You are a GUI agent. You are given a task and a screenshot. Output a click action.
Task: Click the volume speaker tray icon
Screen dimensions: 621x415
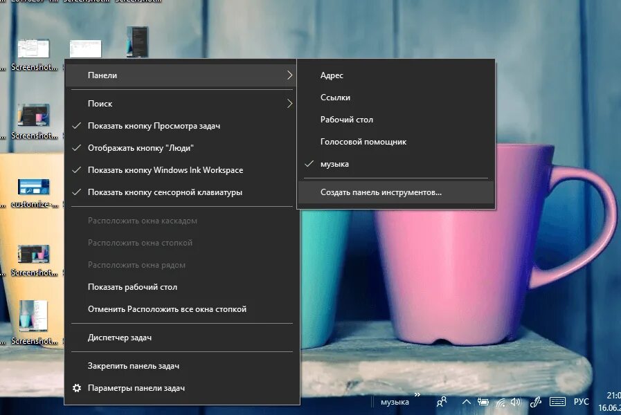[515, 402]
